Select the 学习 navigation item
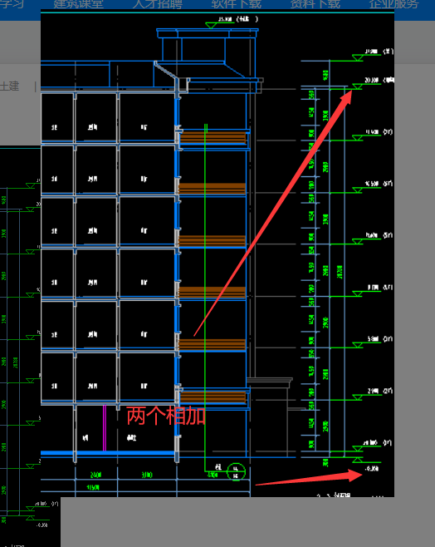435x547 pixels. [x=12, y=4]
